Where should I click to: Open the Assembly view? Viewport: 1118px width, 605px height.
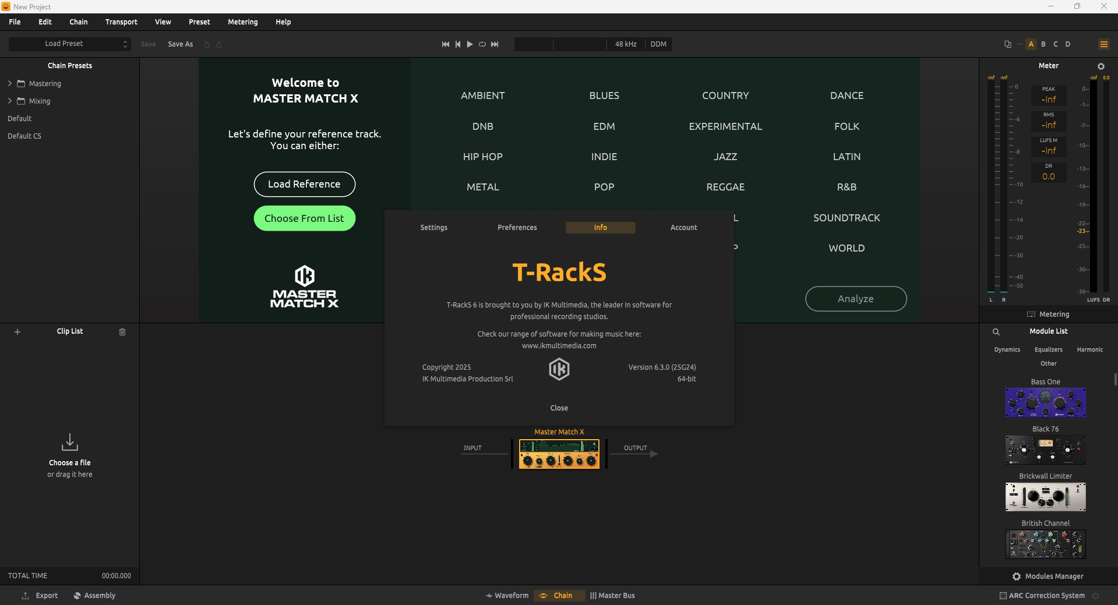click(94, 596)
